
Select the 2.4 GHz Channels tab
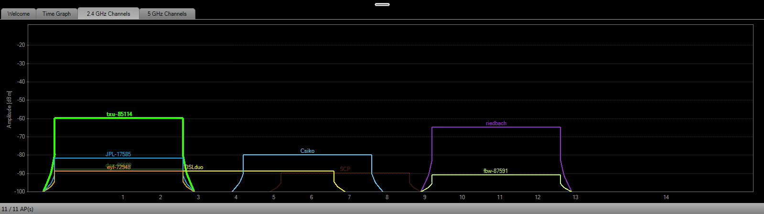pyautogui.click(x=108, y=13)
